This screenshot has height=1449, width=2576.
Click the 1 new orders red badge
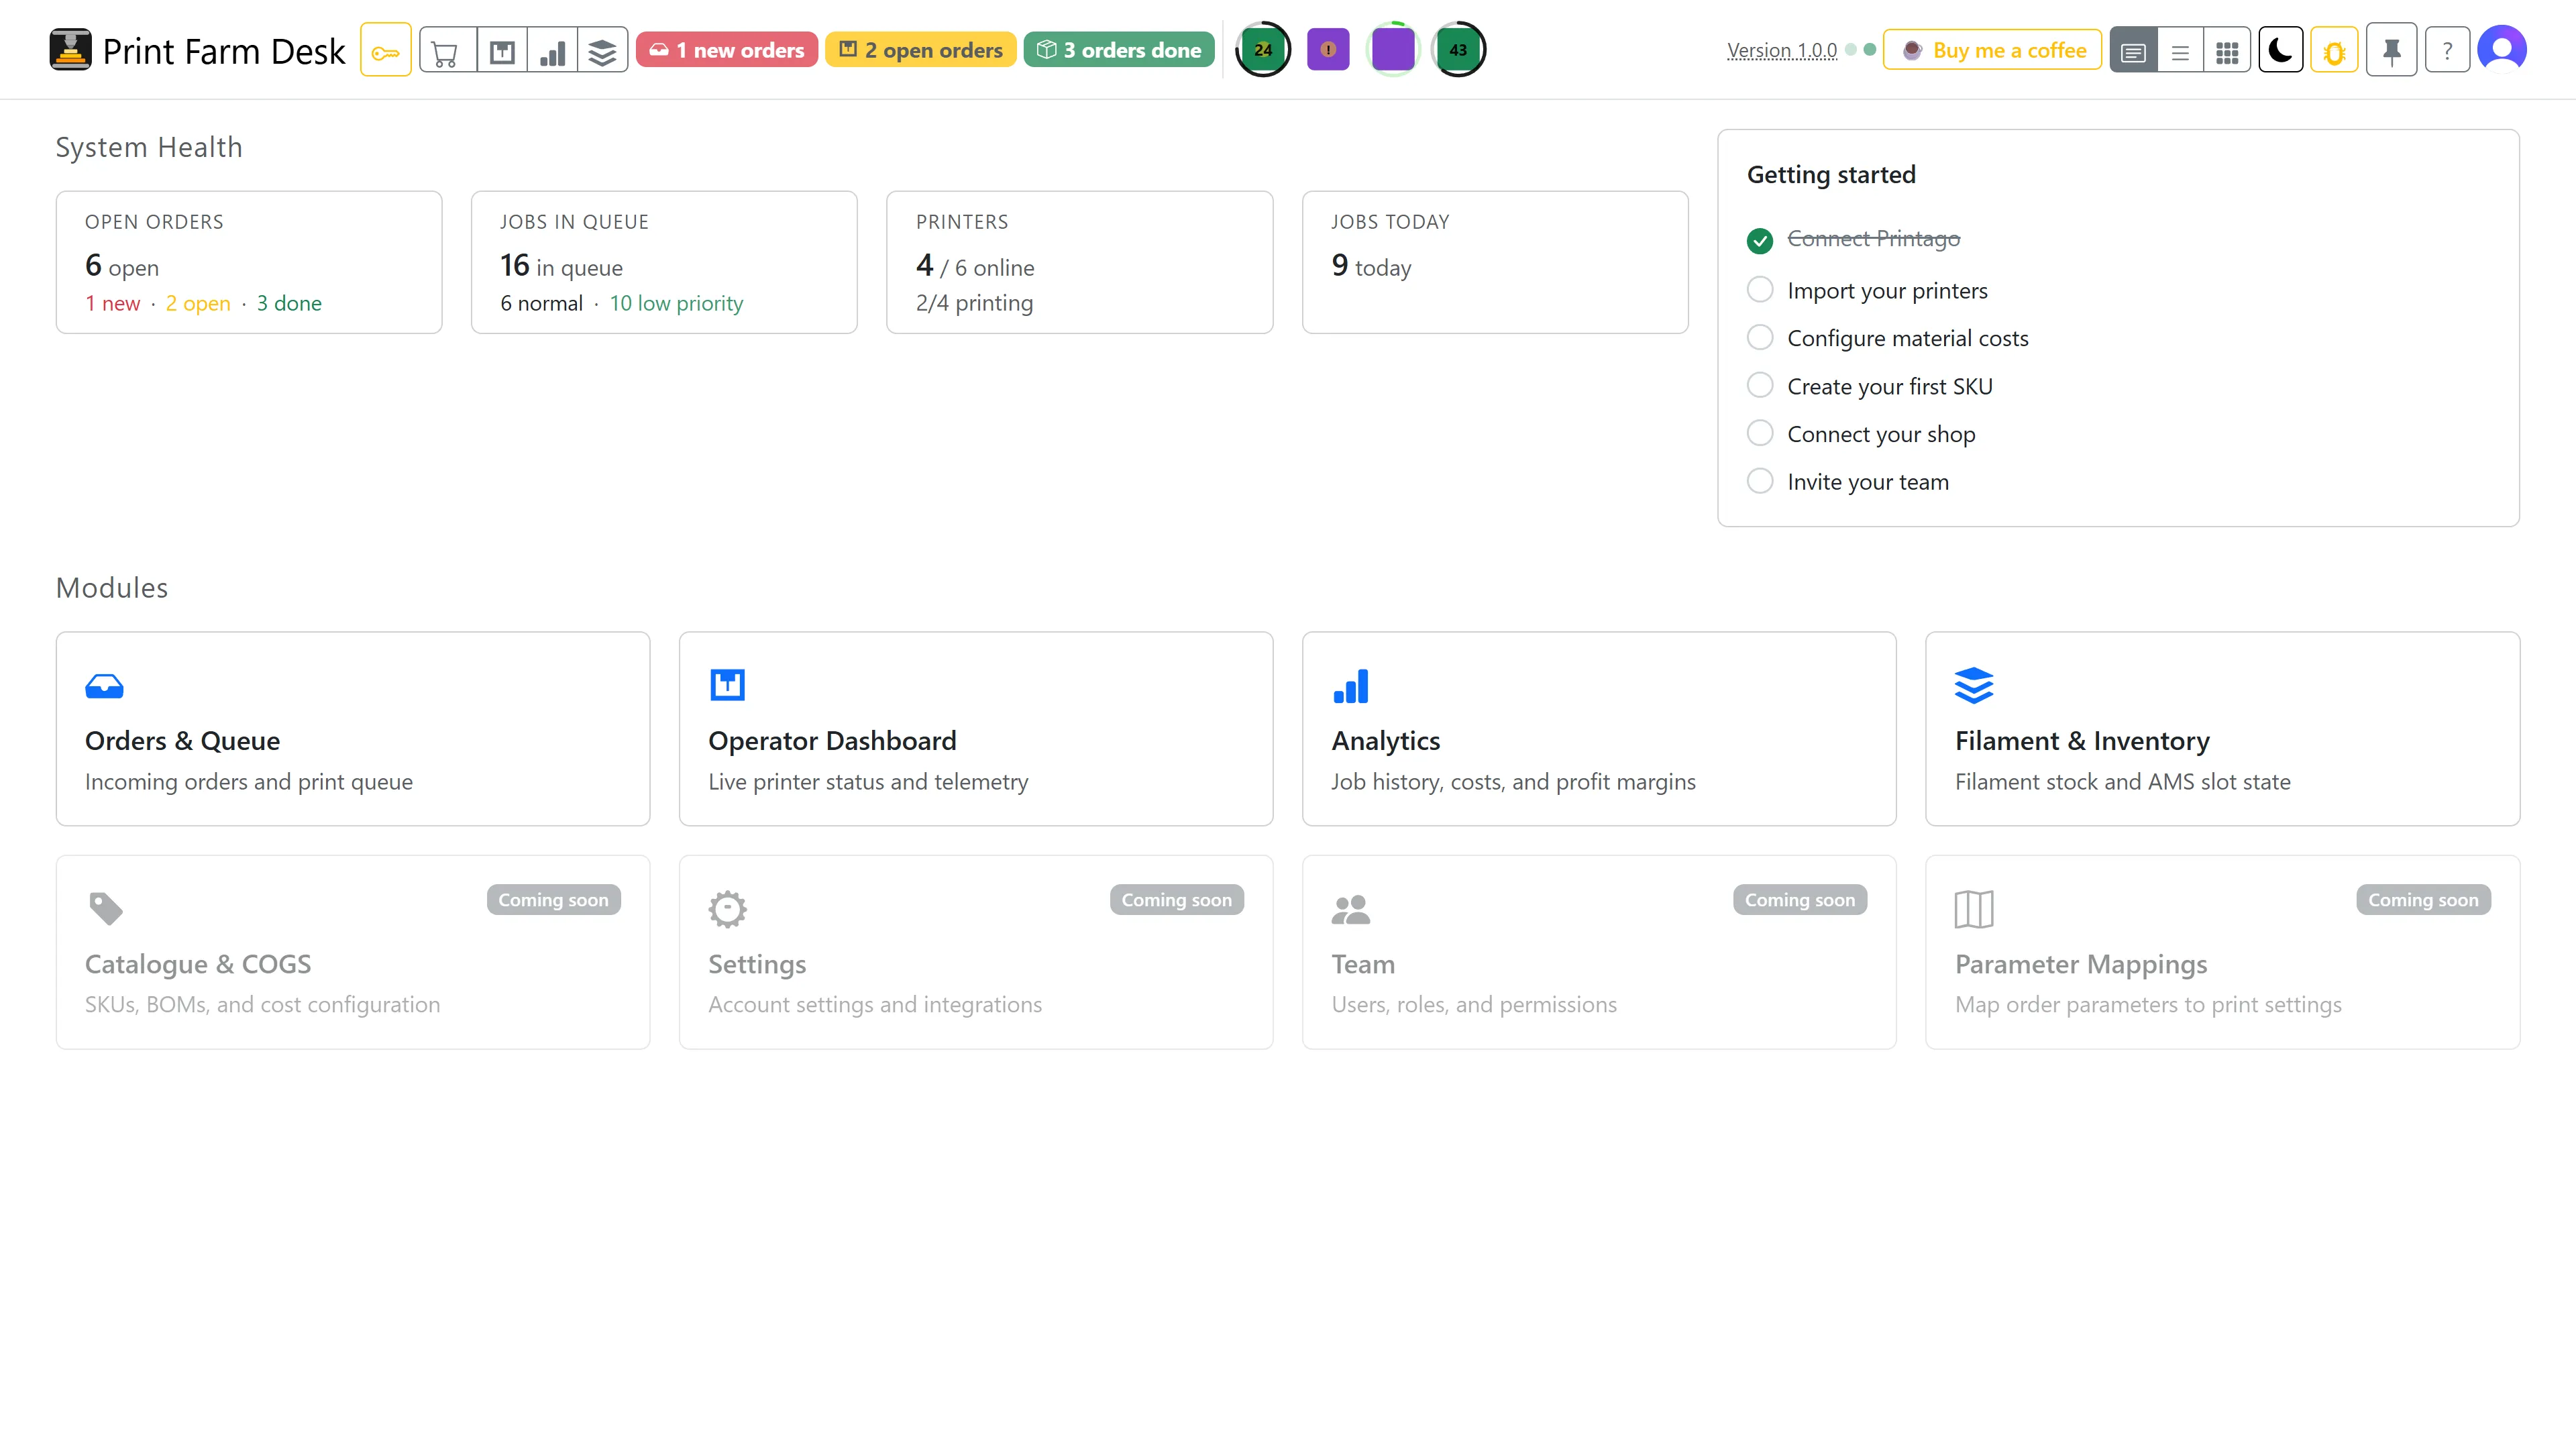(x=727, y=50)
